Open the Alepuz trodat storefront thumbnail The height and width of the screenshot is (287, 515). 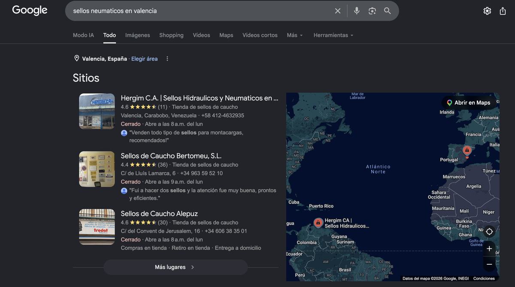pyautogui.click(x=97, y=227)
